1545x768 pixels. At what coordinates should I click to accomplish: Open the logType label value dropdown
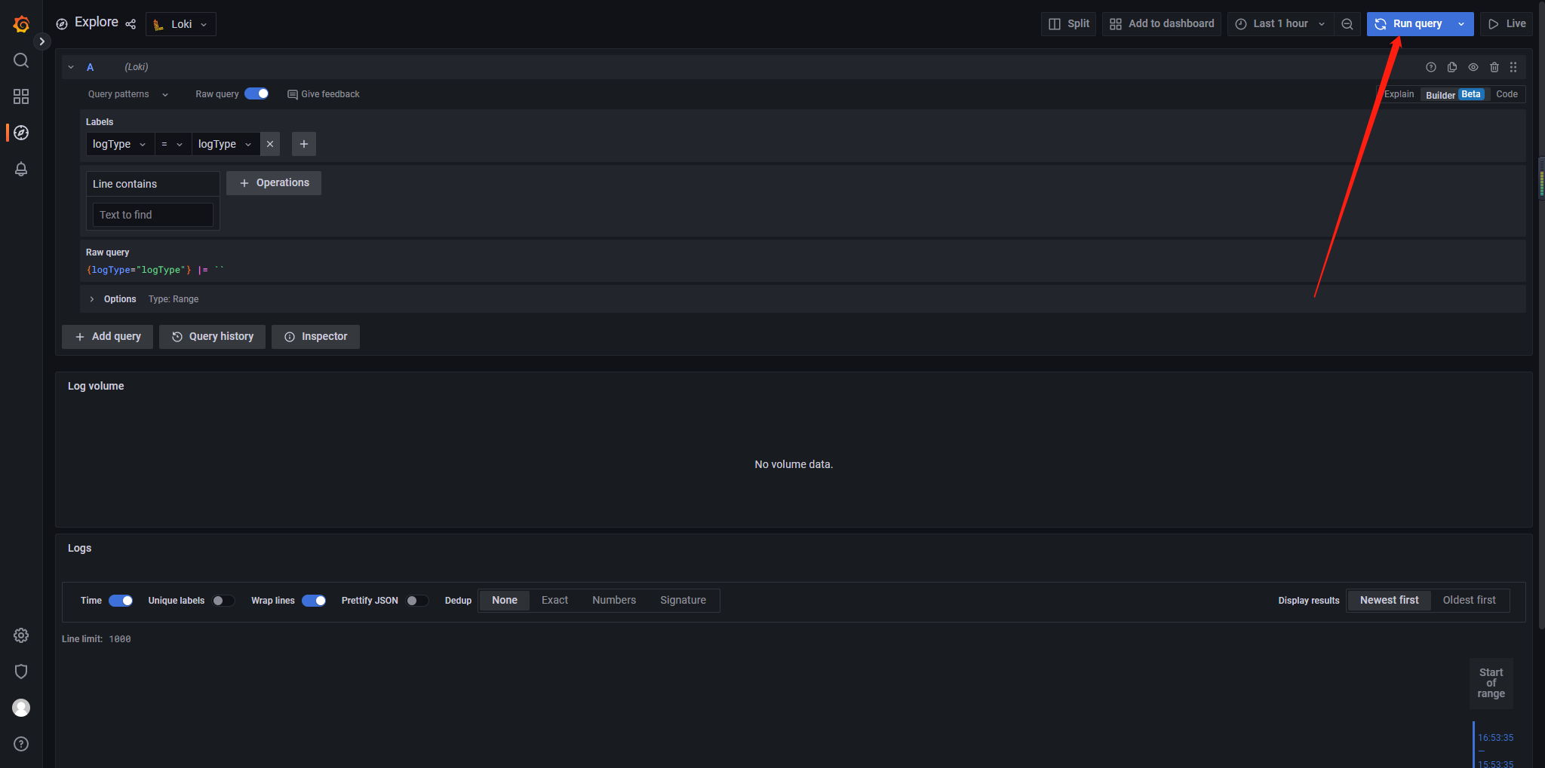[x=226, y=144]
